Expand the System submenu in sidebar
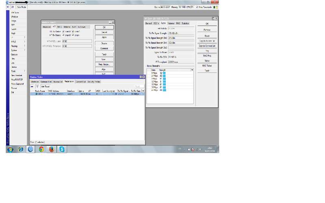Screen dimensions: 325x203 pos(17,50)
